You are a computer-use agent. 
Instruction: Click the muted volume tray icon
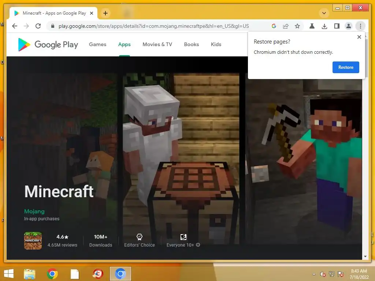323,274
